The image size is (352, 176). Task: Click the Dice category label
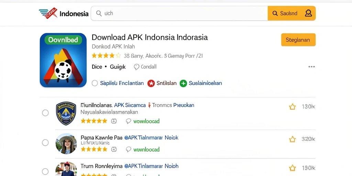[97, 67]
